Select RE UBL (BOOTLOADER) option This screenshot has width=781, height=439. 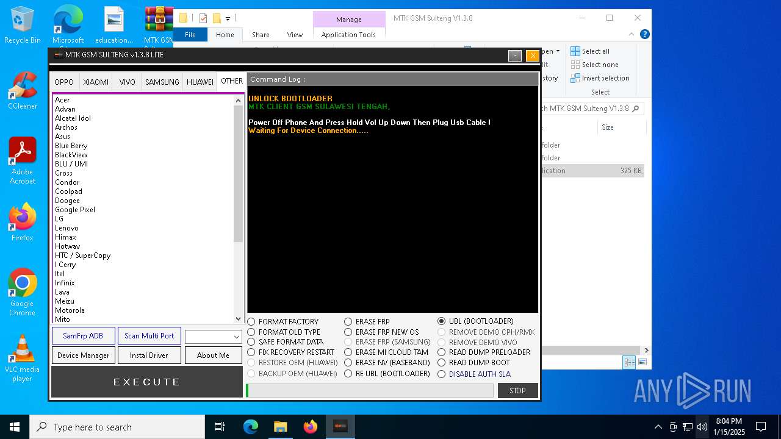click(387, 374)
